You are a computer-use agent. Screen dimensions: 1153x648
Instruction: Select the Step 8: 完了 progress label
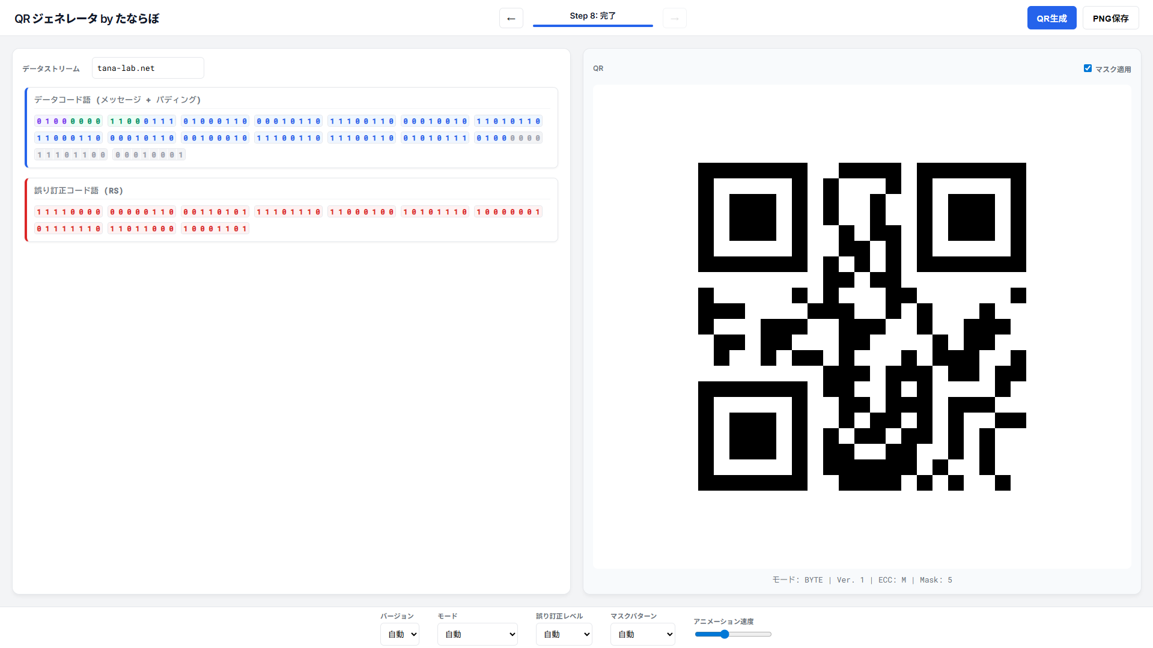pyautogui.click(x=592, y=16)
